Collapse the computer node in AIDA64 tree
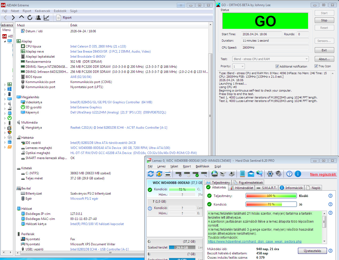339x260 pixels. pos(5,41)
